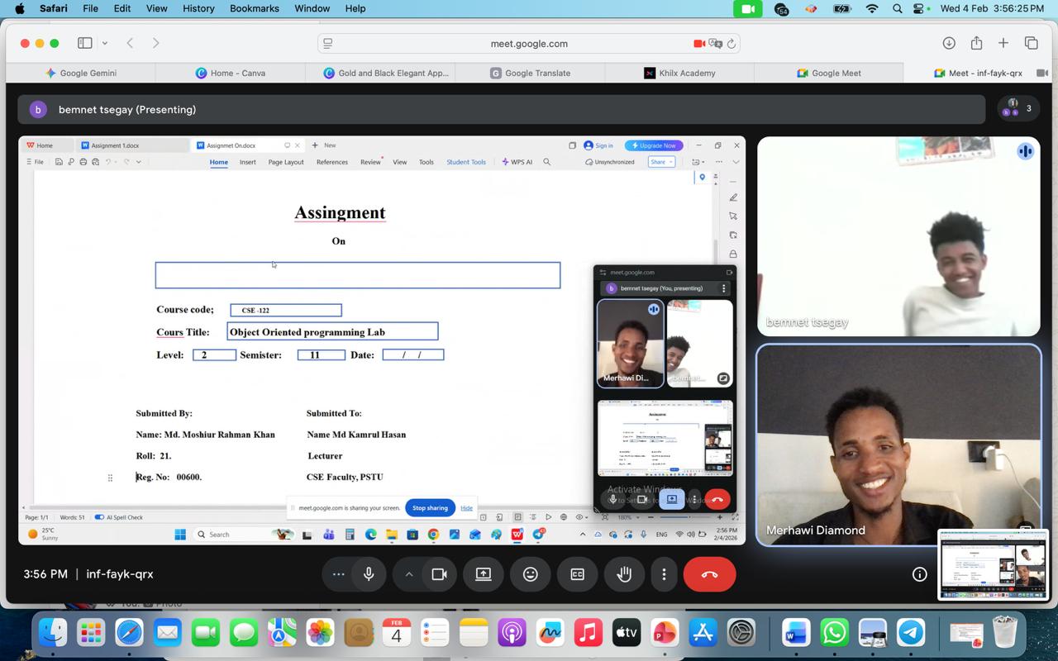Switch to Home - Canva Safari tab
1058x661 pixels.
click(x=231, y=73)
